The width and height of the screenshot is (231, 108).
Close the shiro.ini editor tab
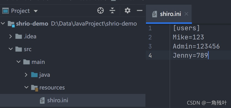point(186,14)
